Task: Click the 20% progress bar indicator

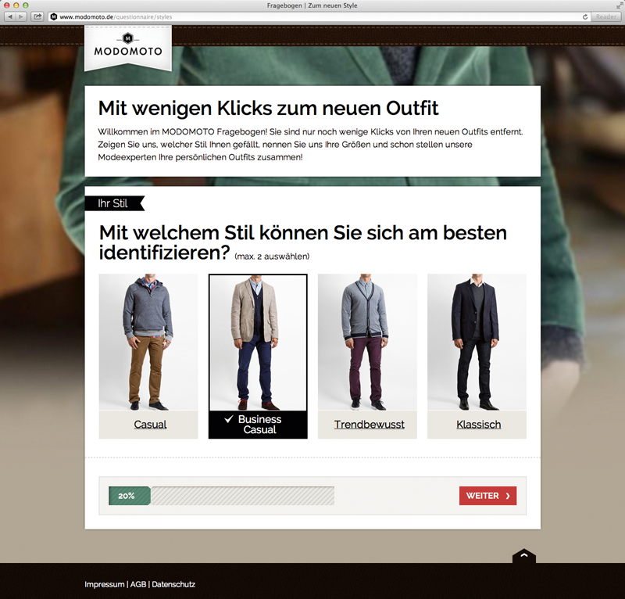Action: pyautogui.click(x=130, y=496)
